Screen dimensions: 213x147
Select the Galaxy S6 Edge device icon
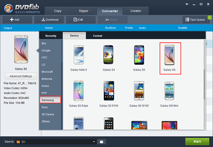[x=79, y=91]
